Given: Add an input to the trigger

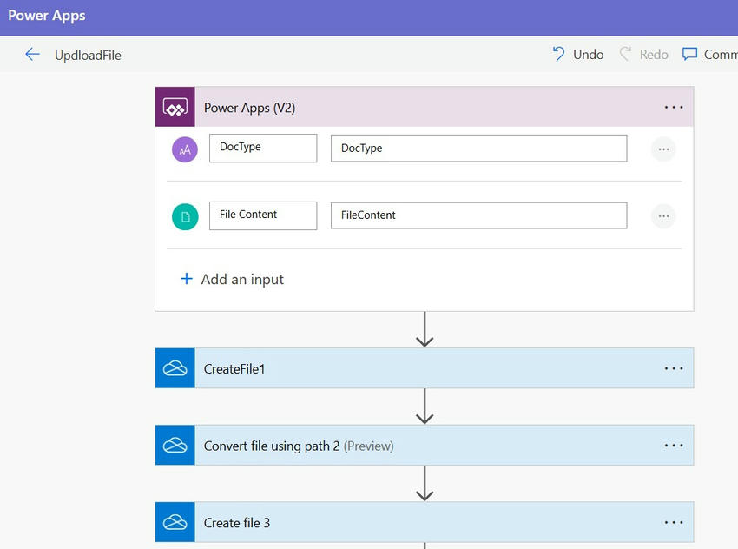Looking at the screenshot, I should (x=233, y=279).
